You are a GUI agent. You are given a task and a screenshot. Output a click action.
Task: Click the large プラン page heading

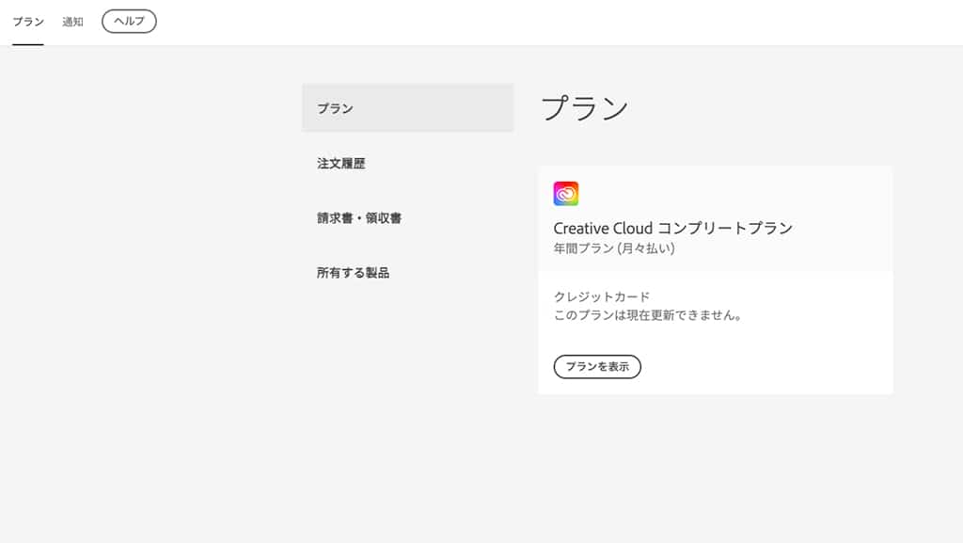pyautogui.click(x=585, y=108)
